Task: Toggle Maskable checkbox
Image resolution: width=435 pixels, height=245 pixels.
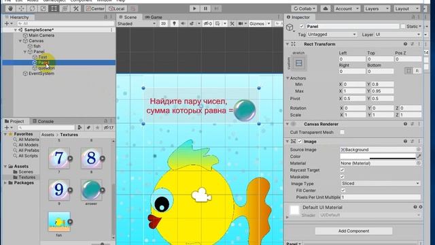Action: tap(342, 177)
